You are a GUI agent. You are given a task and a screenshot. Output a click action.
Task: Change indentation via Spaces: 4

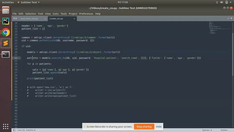coord(207,130)
